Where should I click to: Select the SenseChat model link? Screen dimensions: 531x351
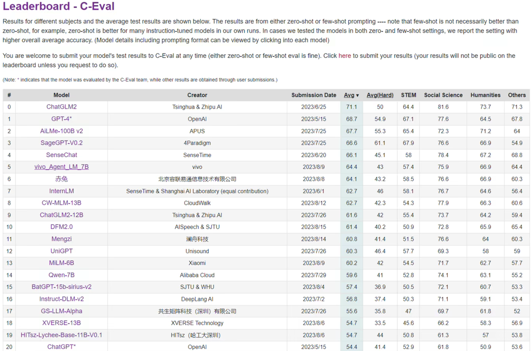click(x=62, y=155)
